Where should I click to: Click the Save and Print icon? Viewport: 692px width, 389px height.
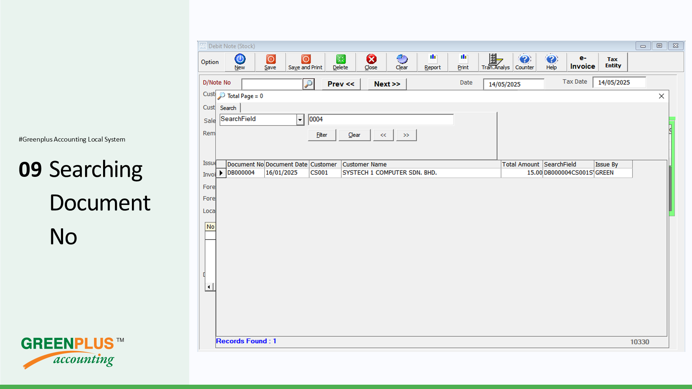click(305, 62)
